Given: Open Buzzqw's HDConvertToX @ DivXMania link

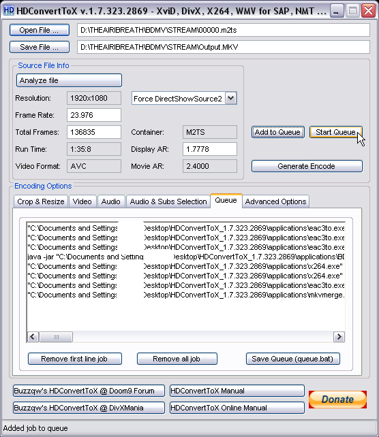Looking at the screenshot, I should click(x=89, y=408).
